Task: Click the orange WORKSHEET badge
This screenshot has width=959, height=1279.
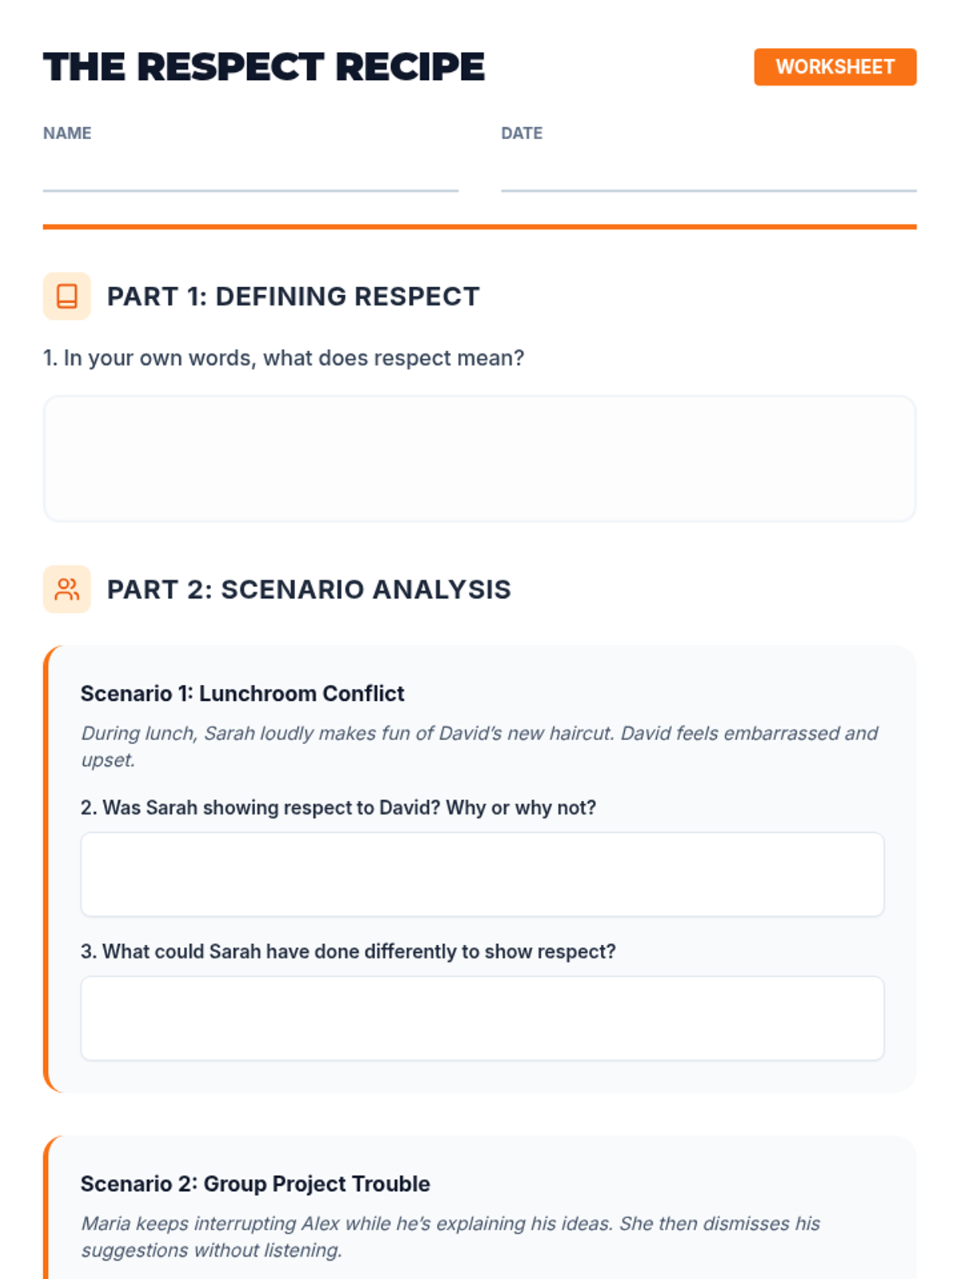Action: (x=834, y=67)
